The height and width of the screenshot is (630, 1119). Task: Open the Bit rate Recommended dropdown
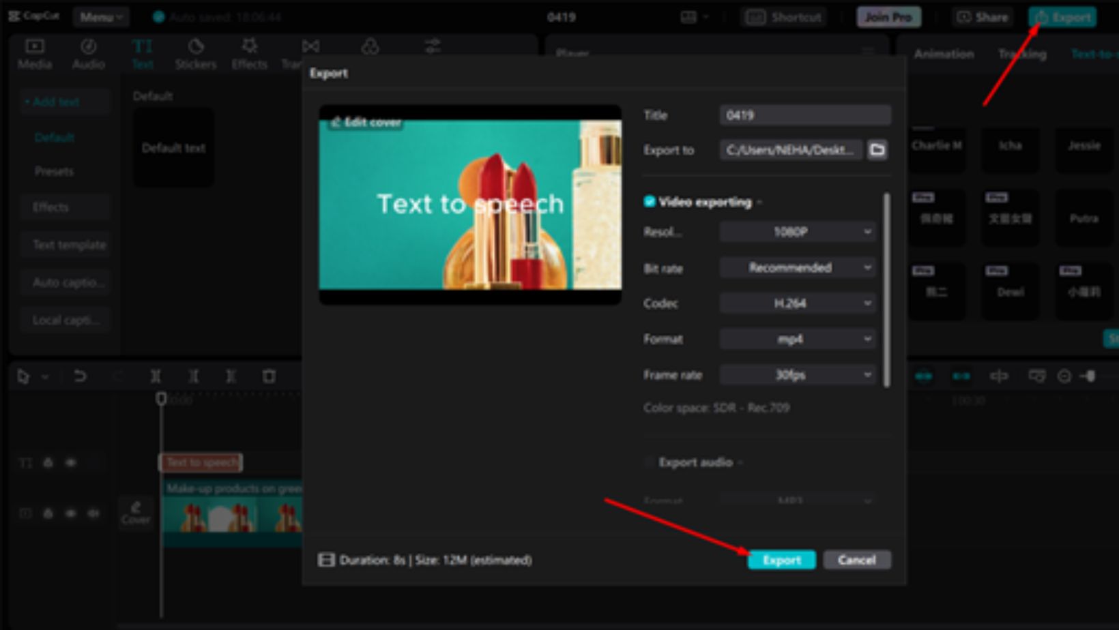798,267
